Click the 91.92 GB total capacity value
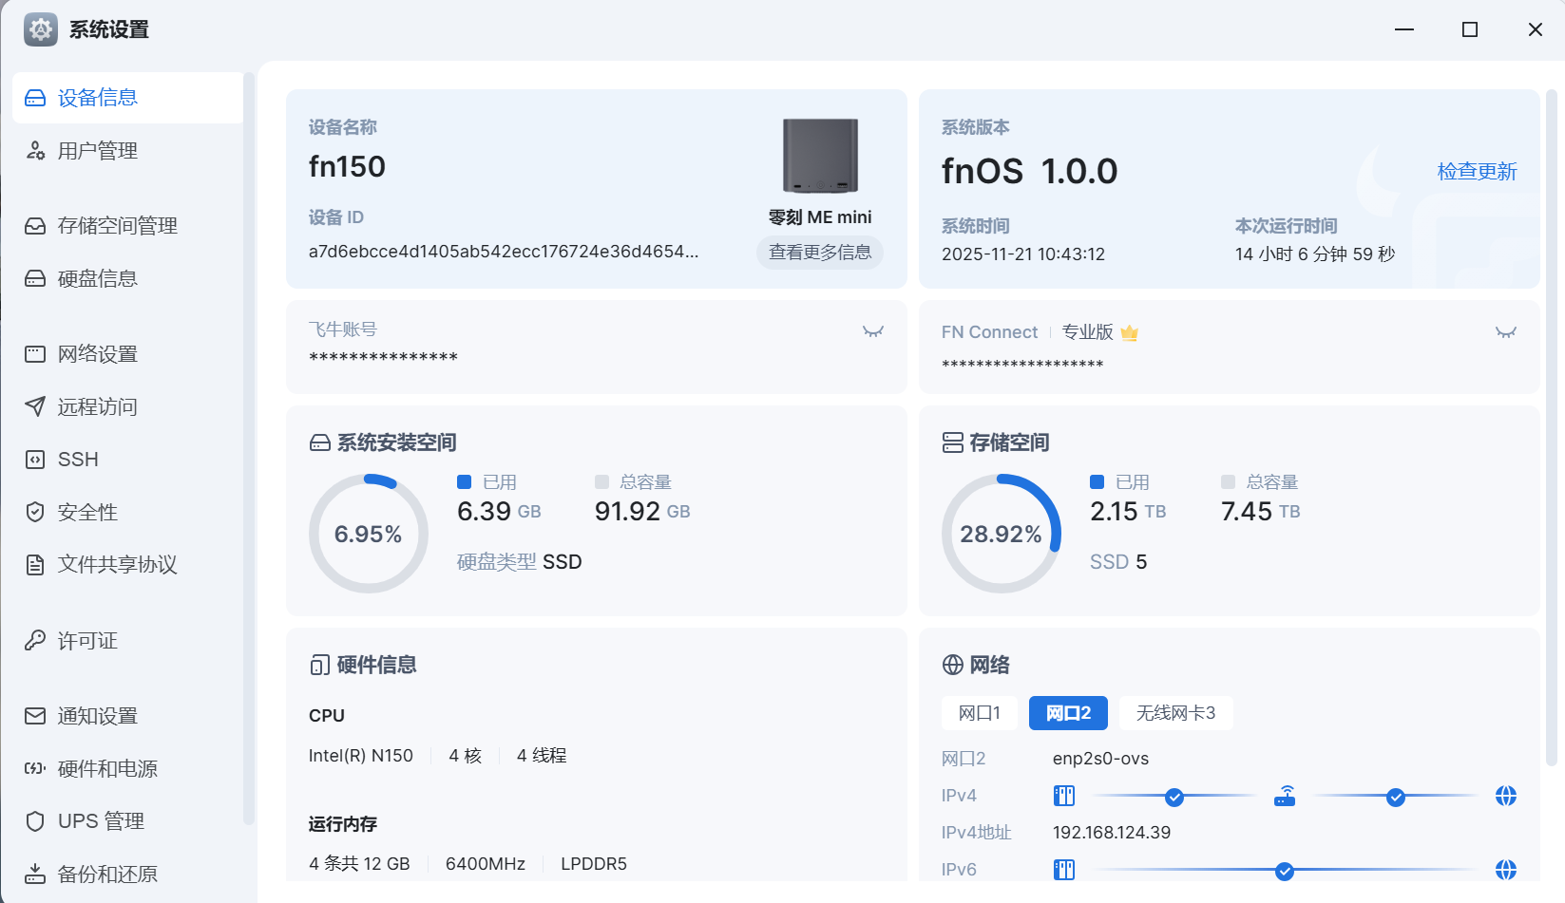 642,512
